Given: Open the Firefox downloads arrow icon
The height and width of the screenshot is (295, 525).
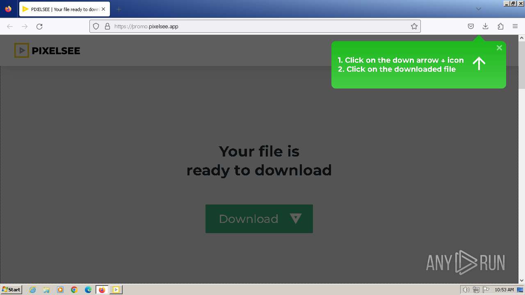Looking at the screenshot, I should point(485,26).
